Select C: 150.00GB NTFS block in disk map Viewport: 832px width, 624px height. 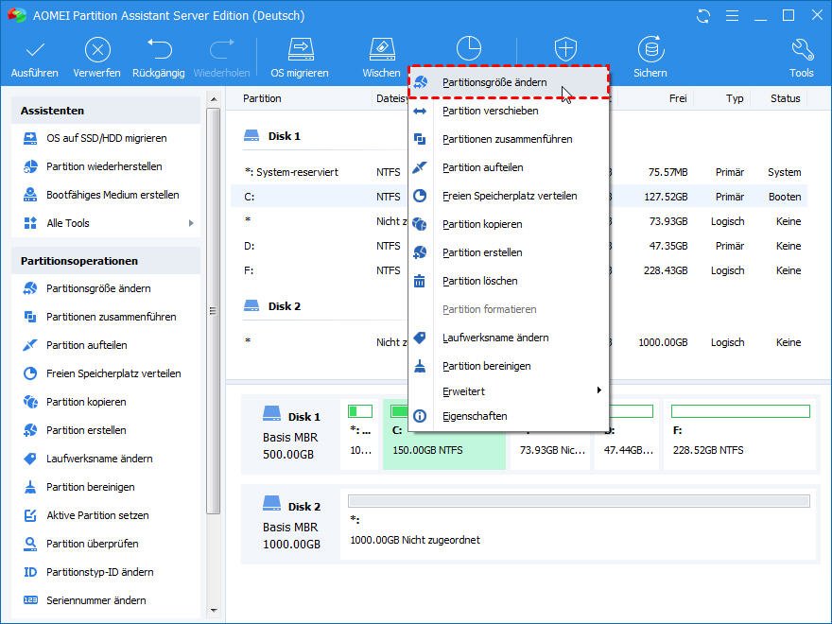(444, 435)
